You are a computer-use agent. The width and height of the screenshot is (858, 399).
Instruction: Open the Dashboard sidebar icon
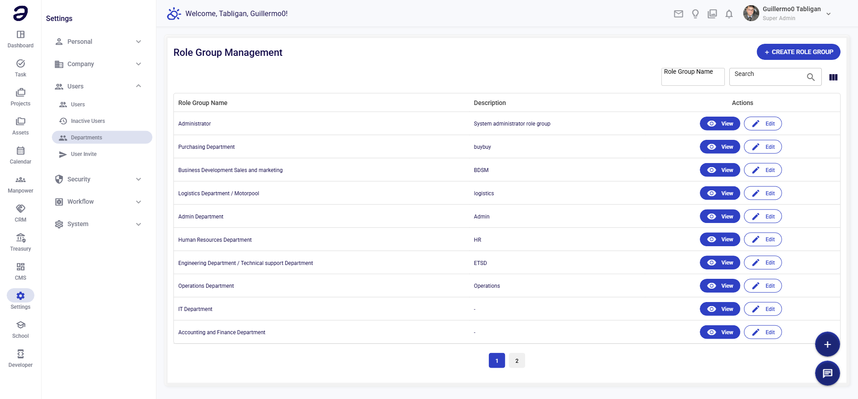[x=21, y=34]
